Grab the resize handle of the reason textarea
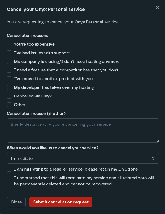Image resolution: width=165 pixels, height=214 pixels. pos(158,141)
